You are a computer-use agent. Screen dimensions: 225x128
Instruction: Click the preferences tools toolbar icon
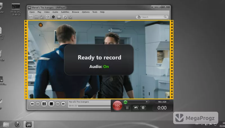tap(65, 17)
